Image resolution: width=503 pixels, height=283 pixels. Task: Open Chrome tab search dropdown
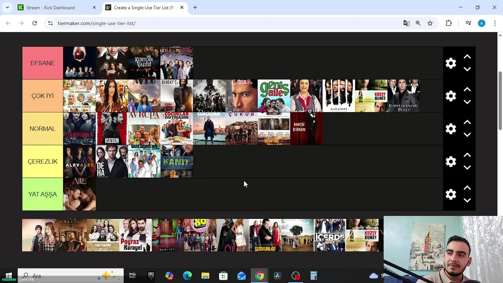pos(7,7)
